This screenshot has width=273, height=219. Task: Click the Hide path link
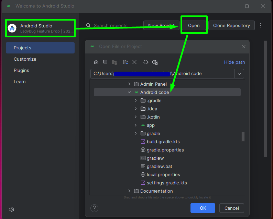234,62
